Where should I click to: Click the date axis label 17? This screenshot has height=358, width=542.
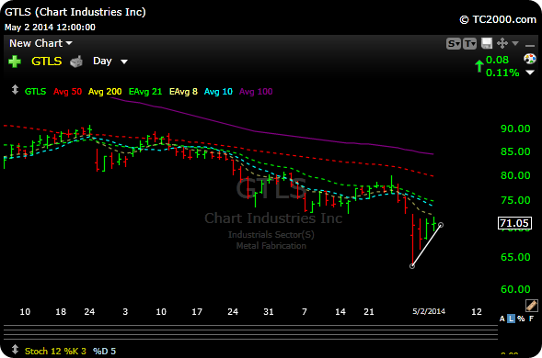tap(197, 312)
